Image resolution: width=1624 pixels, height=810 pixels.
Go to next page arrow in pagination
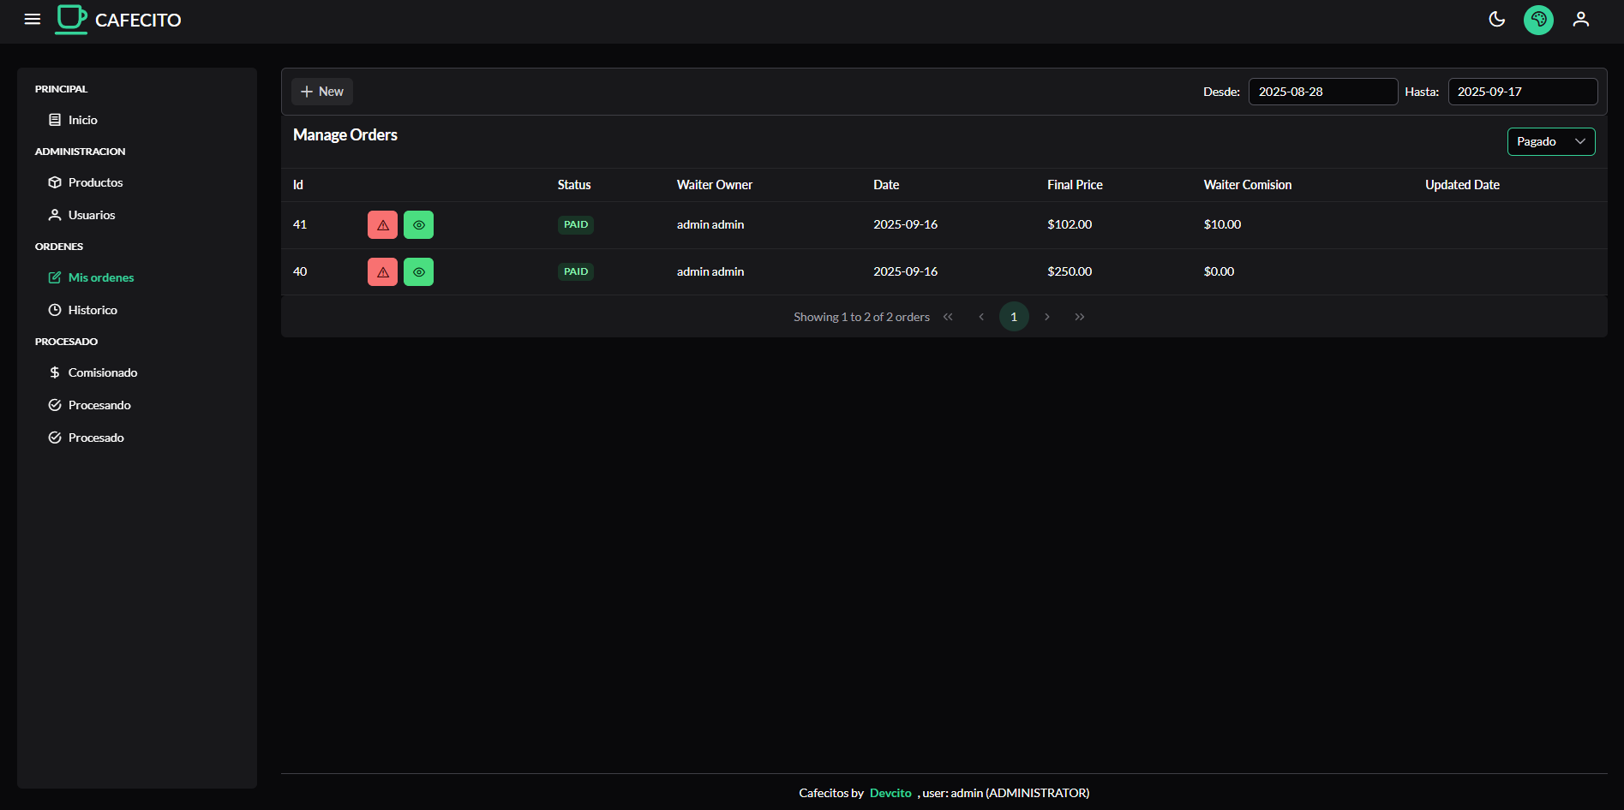click(x=1046, y=317)
